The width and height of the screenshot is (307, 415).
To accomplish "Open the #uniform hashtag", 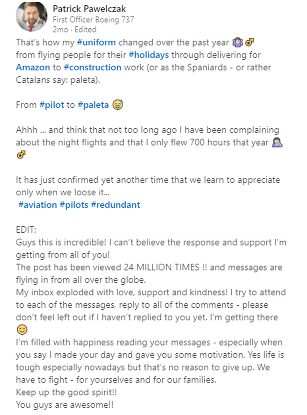I will 96,42.
